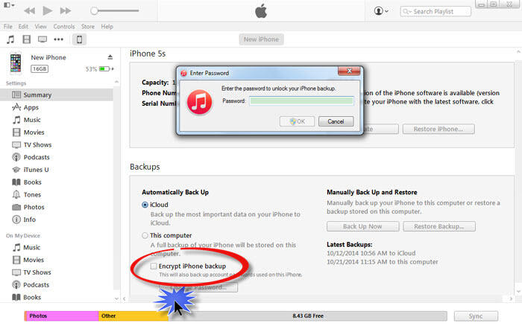Click the battery level indicator icon

point(105,68)
